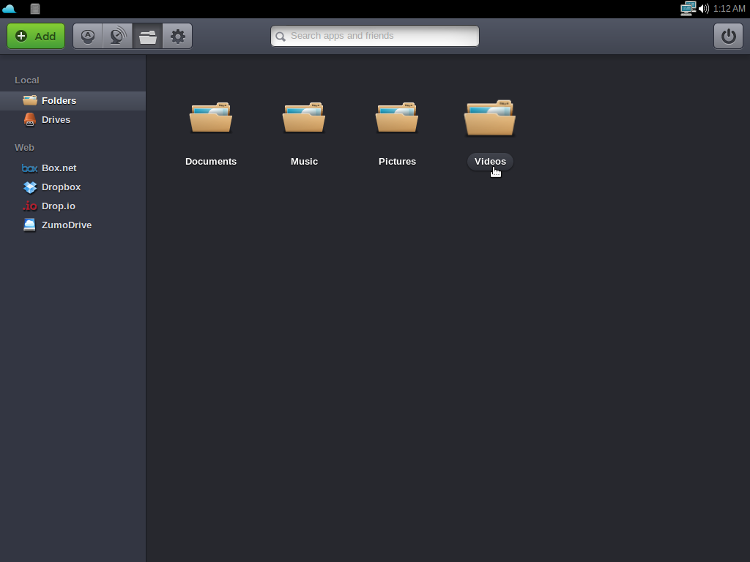Screen dimensions: 750x562
Task: Click the Videos label
Action: click(x=490, y=162)
